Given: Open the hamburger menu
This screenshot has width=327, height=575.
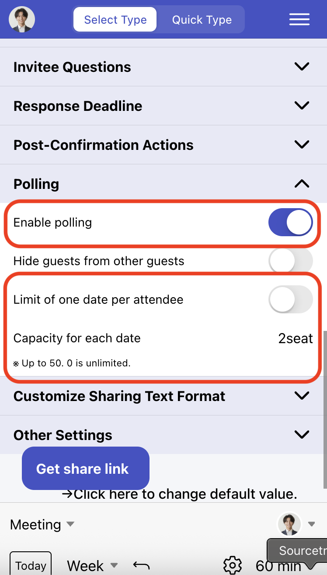Looking at the screenshot, I should (299, 19).
